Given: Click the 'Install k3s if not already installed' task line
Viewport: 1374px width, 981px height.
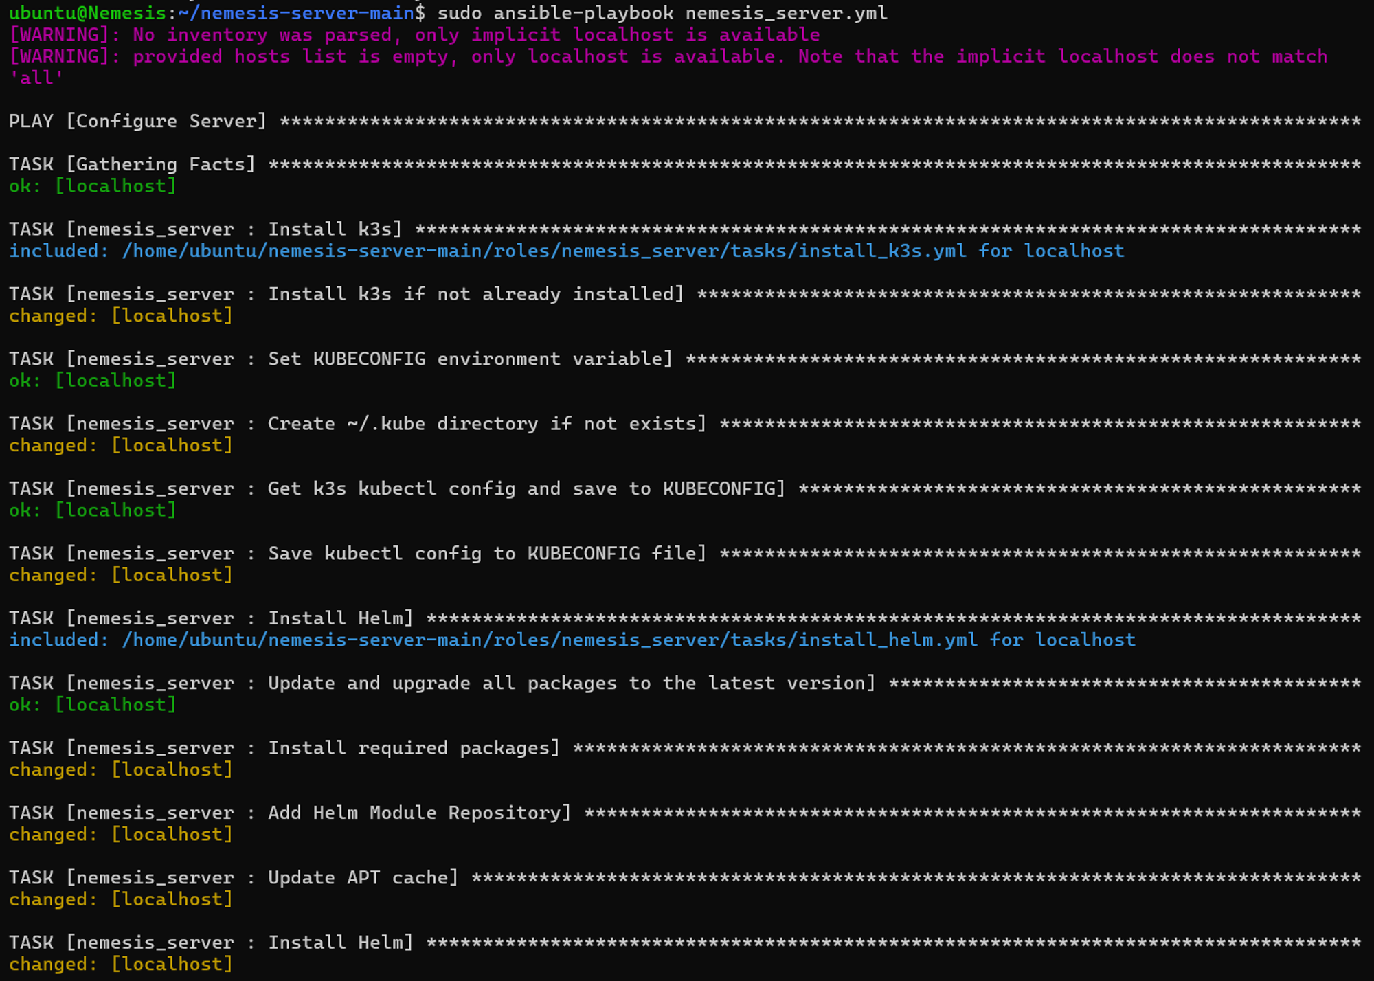Looking at the screenshot, I should click(x=685, y=295).
